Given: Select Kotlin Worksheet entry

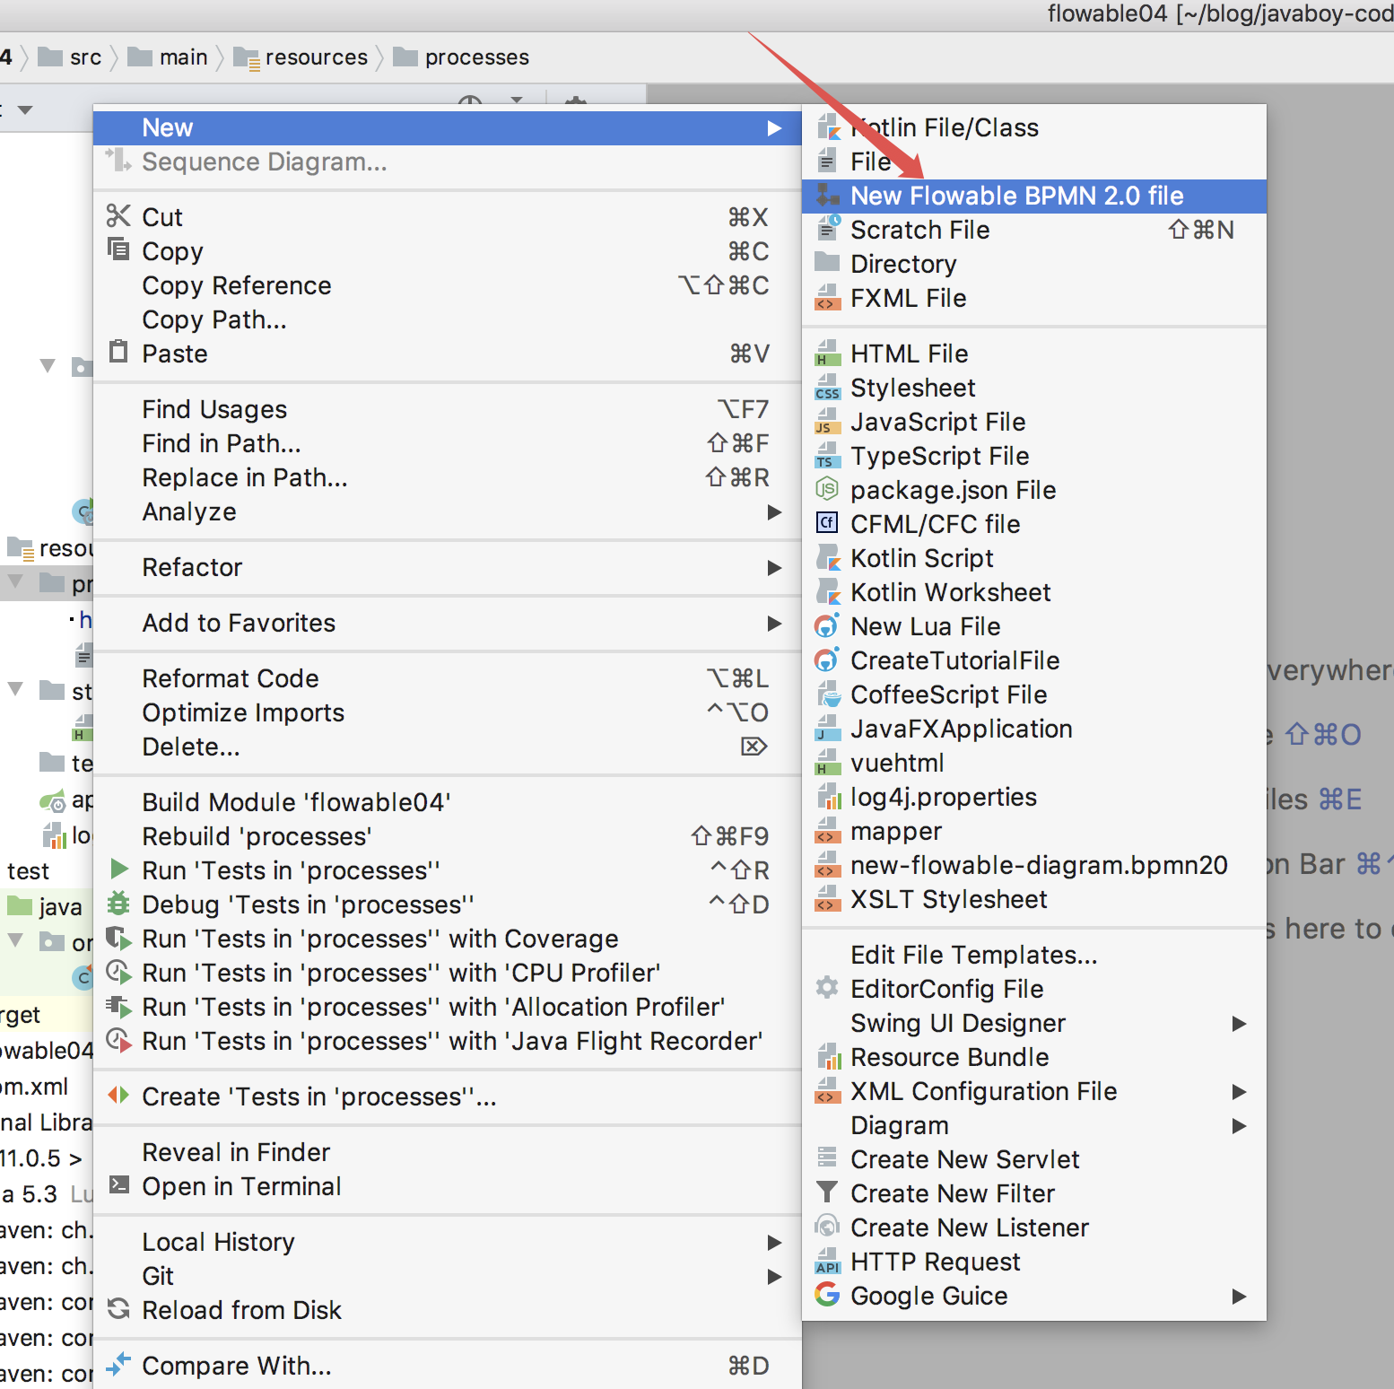Looking at the screenshot, I should pyautogui.click(x=1033, y=592).
